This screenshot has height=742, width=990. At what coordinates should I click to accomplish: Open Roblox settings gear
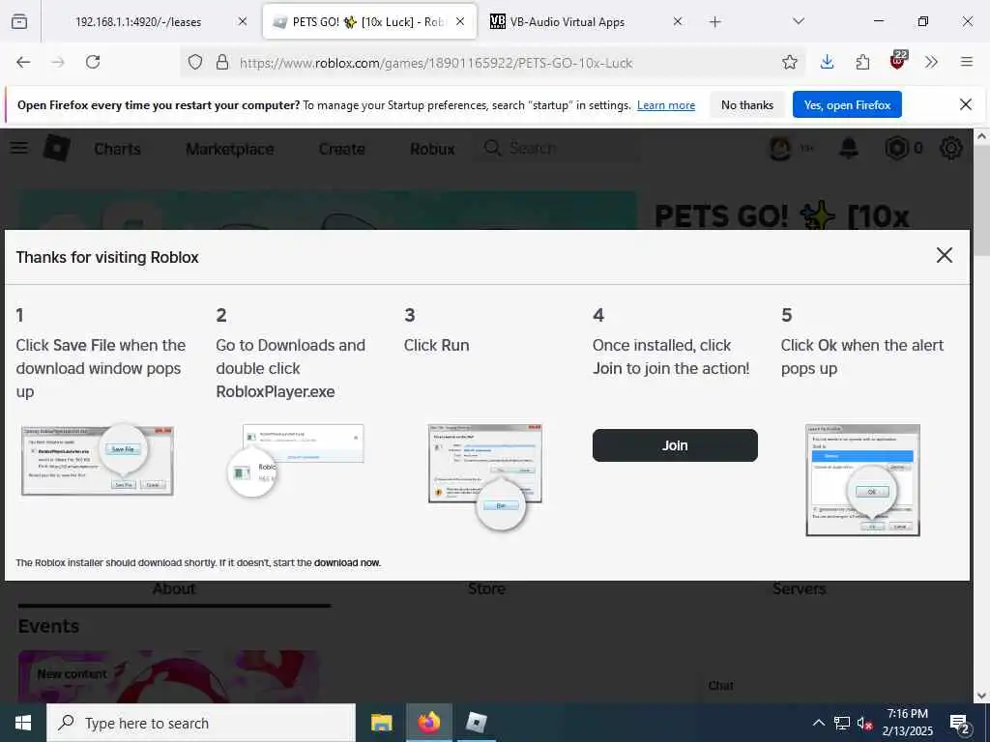click(x=951, y=148)
